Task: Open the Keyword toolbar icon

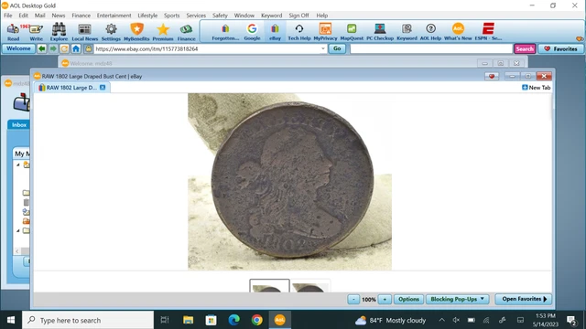Action: pyautogui.click(x=407, y=32)
